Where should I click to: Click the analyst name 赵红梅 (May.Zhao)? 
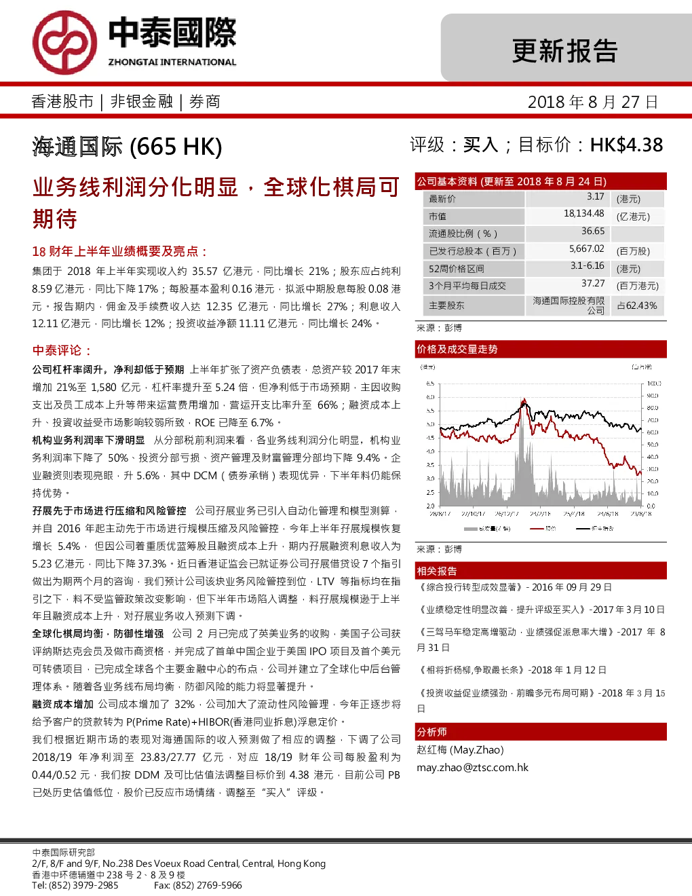click(461, 750)
